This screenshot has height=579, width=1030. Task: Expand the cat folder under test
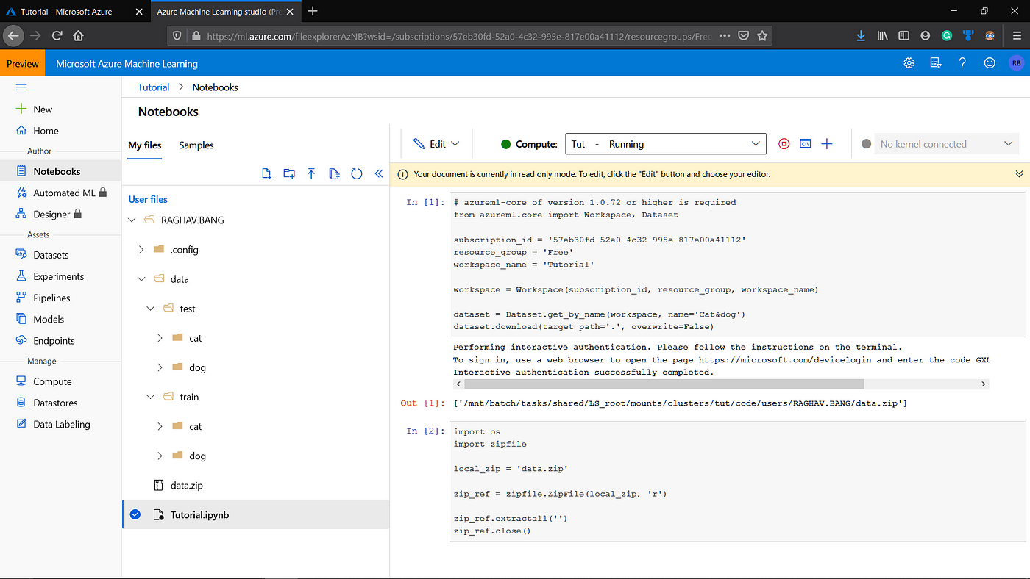160,338
